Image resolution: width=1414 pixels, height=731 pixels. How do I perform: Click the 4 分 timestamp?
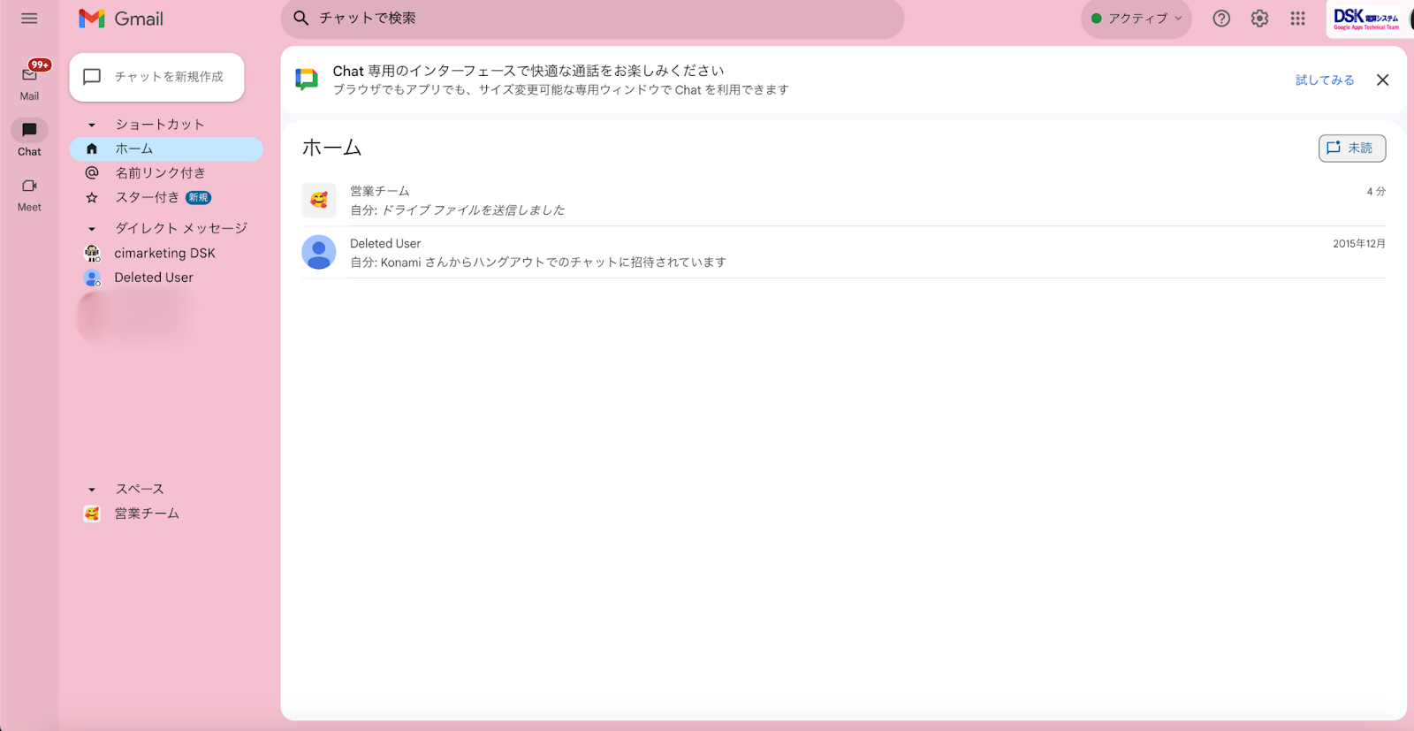(1376, 192)
